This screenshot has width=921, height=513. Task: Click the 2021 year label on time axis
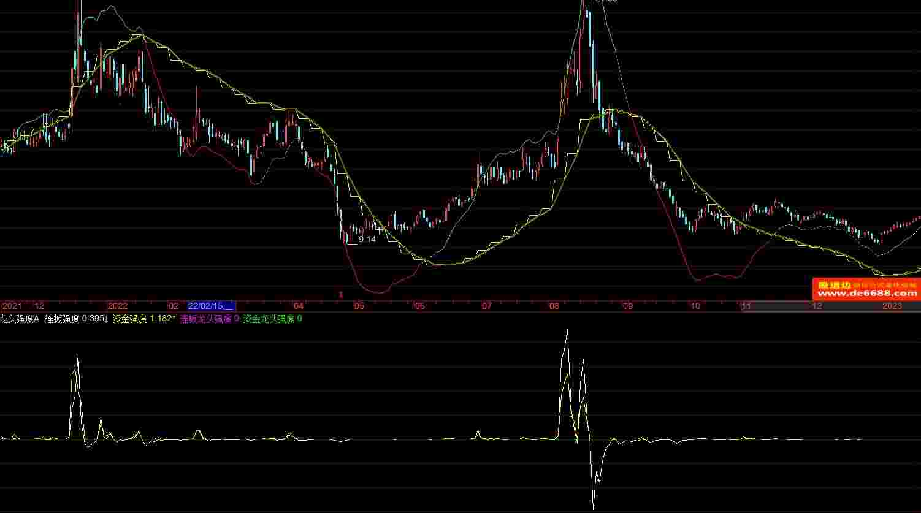(x=12, y=306)
